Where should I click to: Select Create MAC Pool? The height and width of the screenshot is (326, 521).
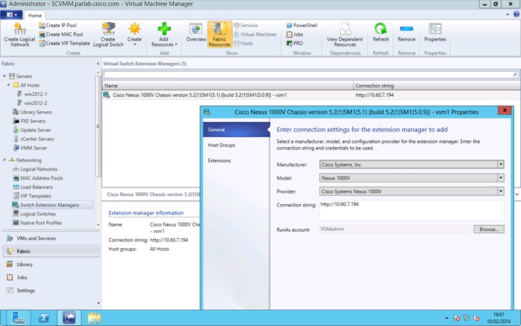pyautogui.click(x=61, y=34)
